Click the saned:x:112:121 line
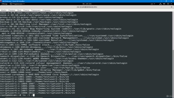The width and height of the screenshot is (174, 98). point(37,61)
